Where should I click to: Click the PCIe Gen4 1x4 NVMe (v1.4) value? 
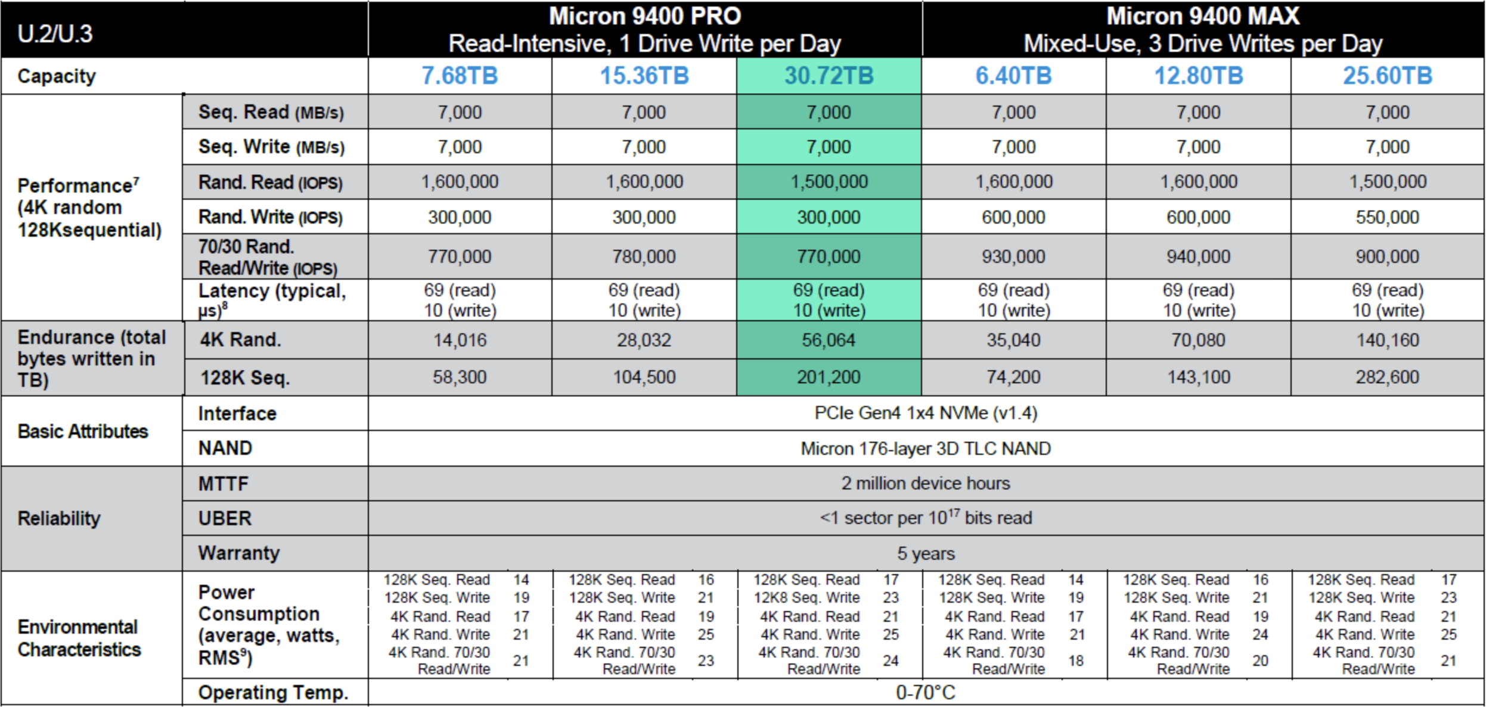point(926,413)
